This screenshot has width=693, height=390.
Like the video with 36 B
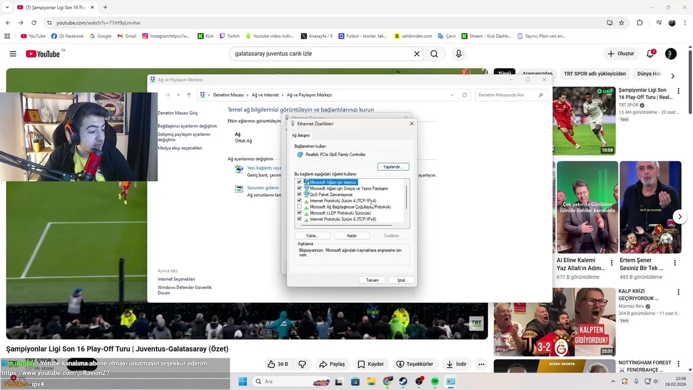click(278, 364)
